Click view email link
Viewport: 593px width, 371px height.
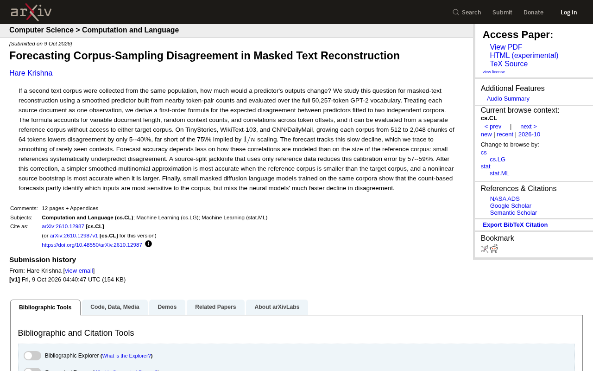point(79,271)
